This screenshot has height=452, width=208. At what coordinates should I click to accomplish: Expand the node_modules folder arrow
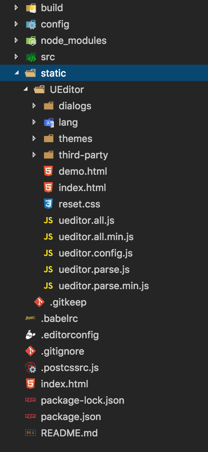pos(16,41)
